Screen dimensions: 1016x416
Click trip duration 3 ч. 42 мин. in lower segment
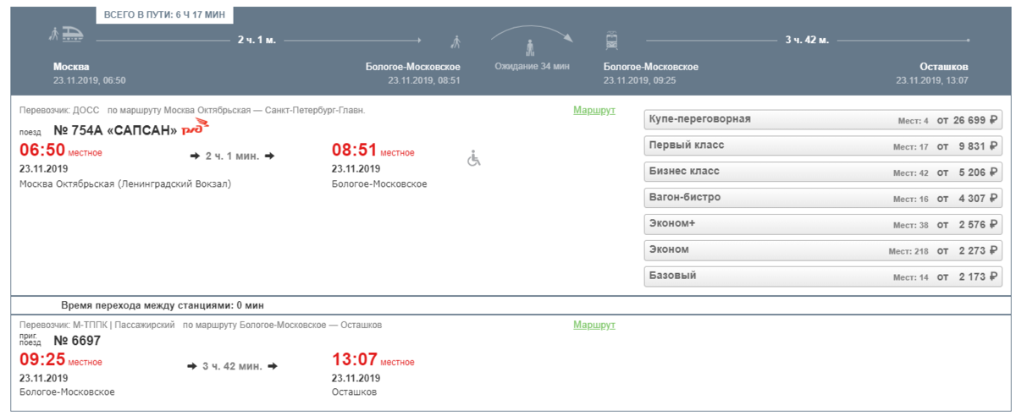pyautogui.click(x=233, y=366)
